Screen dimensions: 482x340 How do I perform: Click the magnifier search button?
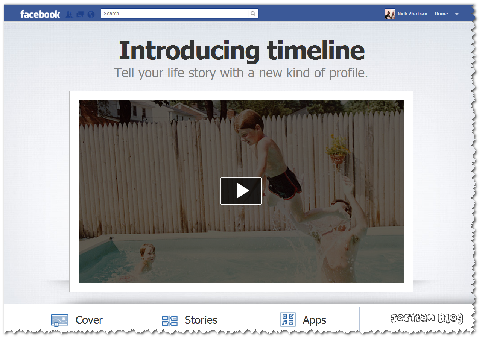click(253, 14)
